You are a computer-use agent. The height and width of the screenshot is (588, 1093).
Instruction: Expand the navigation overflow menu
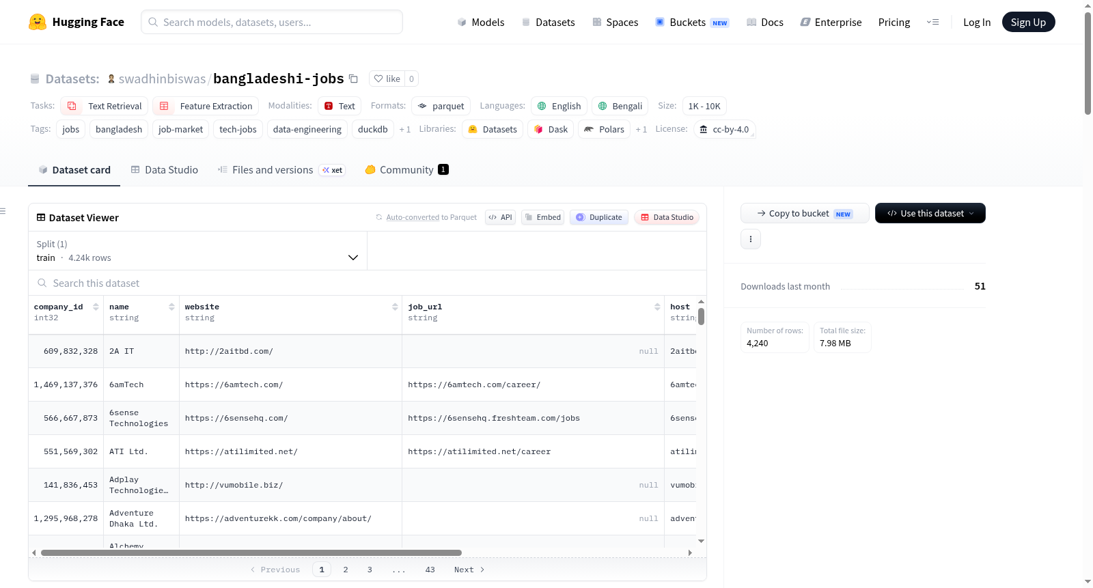tap(932, 22)
